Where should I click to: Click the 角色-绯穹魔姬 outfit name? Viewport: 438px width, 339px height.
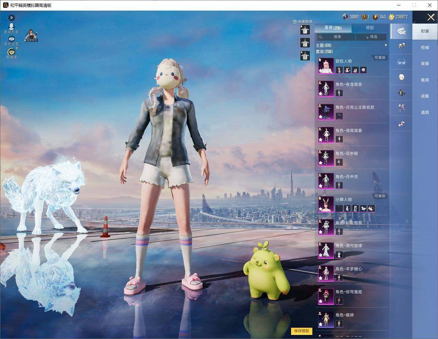point(349,292)
